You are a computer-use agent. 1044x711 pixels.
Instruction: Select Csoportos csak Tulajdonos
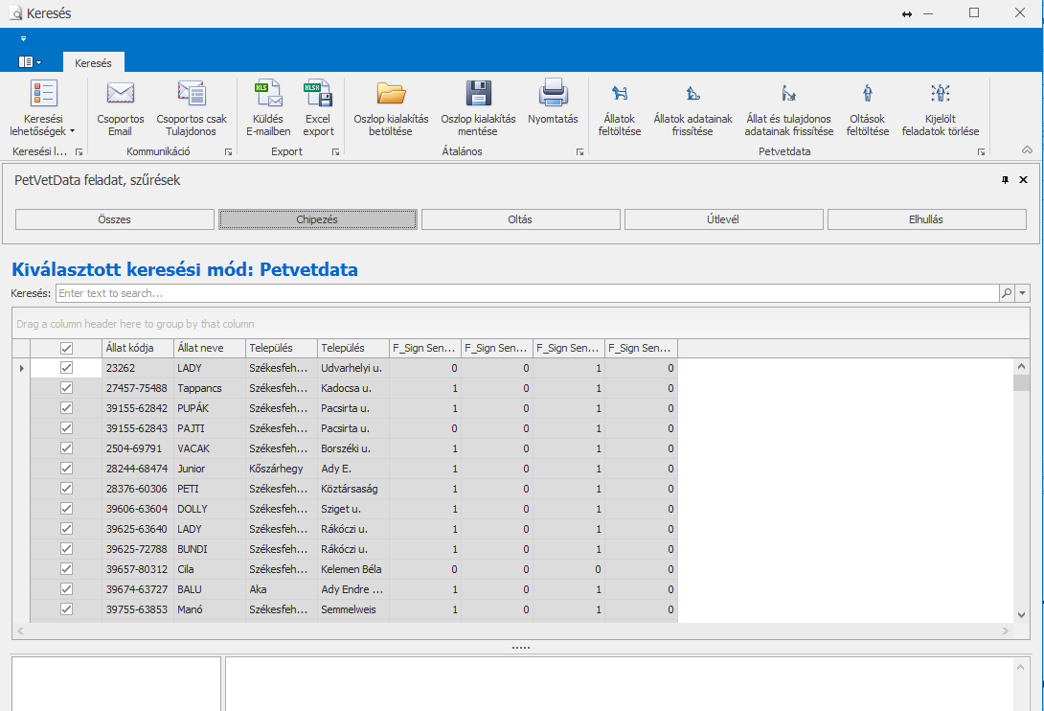coord(192,108)
